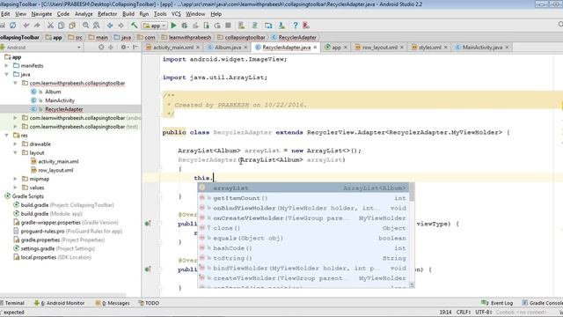Expand the values folder
This screenshot has width=563, height=317.
15,188
